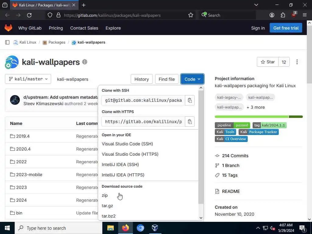This screenshot has height=234, width=312.
Task: Open the Pricing page
Action: point(56,28)
